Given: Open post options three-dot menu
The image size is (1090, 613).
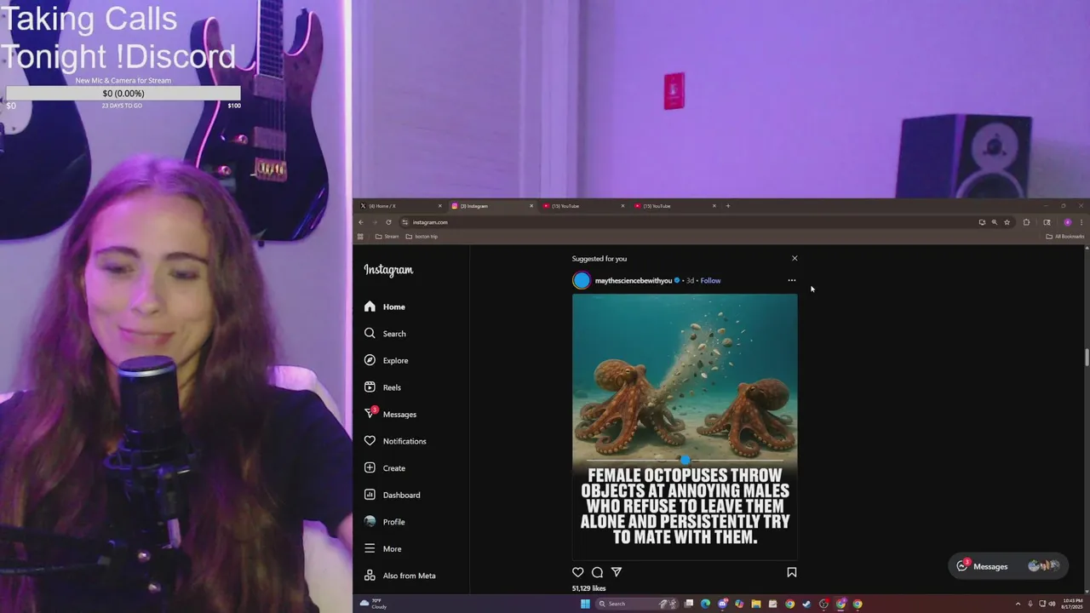Looking at the screenshot, I should pos(792,280).
